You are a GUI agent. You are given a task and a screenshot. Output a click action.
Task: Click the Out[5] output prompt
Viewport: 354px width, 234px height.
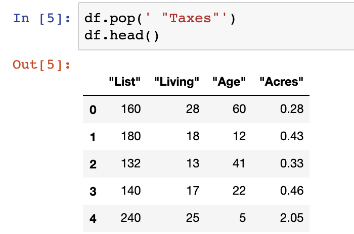(x=41, y=65)
